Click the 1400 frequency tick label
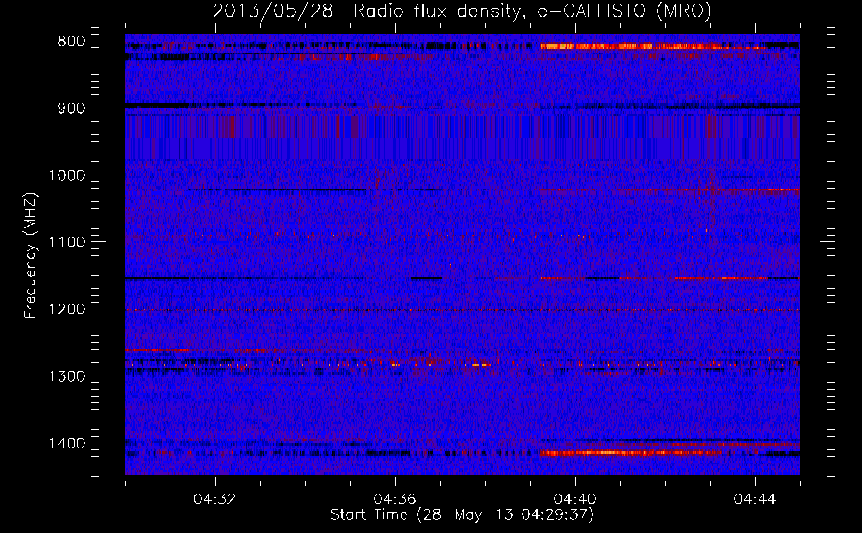Viewport: 862px width, 533px height. click(67, 443)
